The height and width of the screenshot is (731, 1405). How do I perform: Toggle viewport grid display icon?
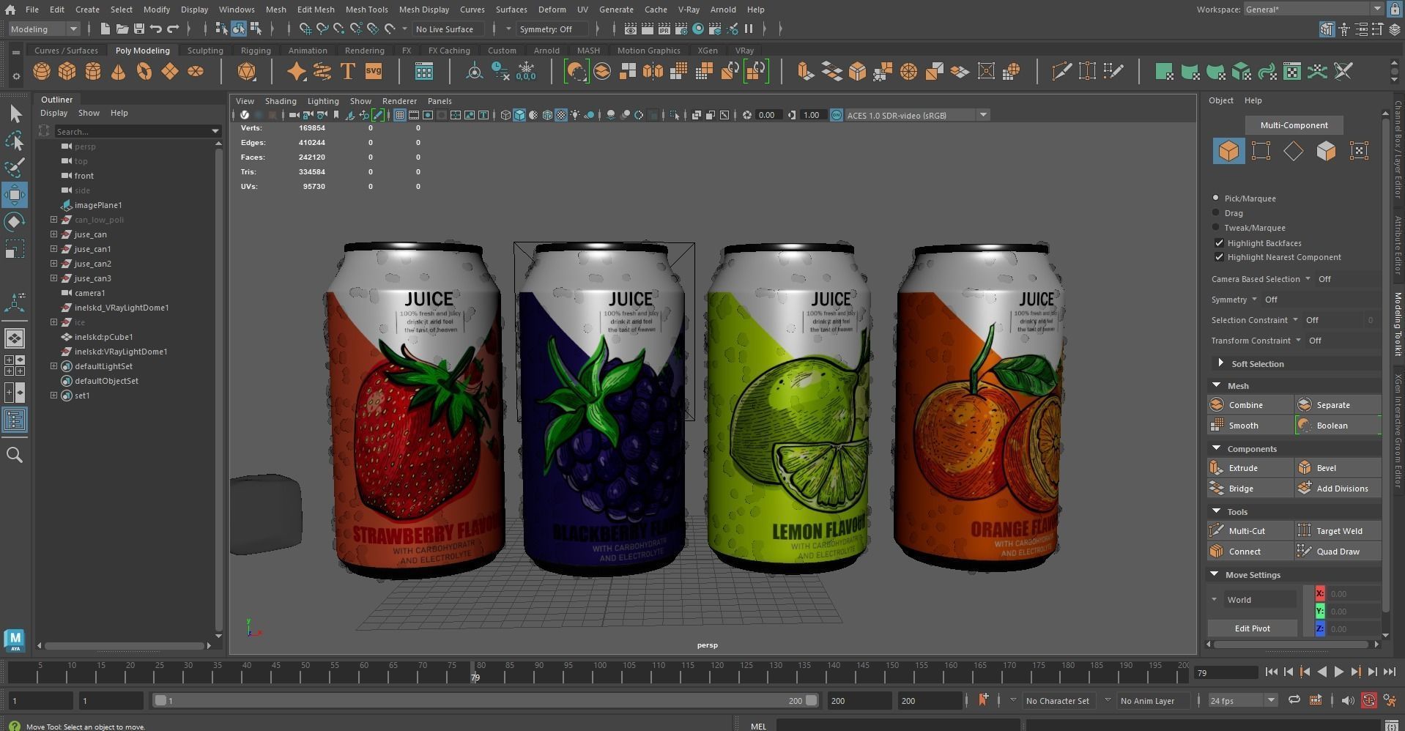click(400, 115)
